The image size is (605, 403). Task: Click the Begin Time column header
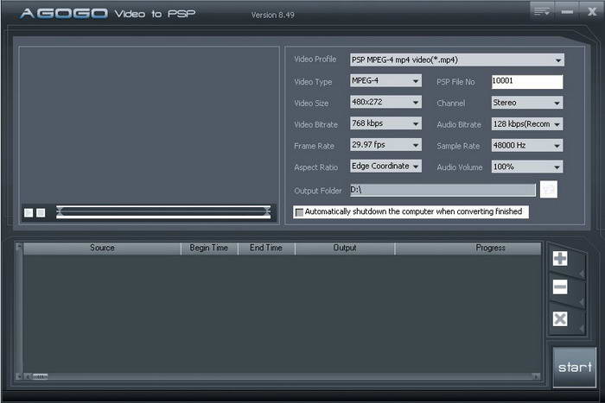tap(209, 249)
